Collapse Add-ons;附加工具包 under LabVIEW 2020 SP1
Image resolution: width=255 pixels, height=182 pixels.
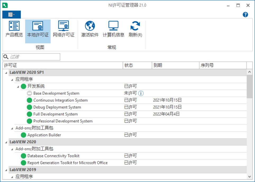point(12,129)
